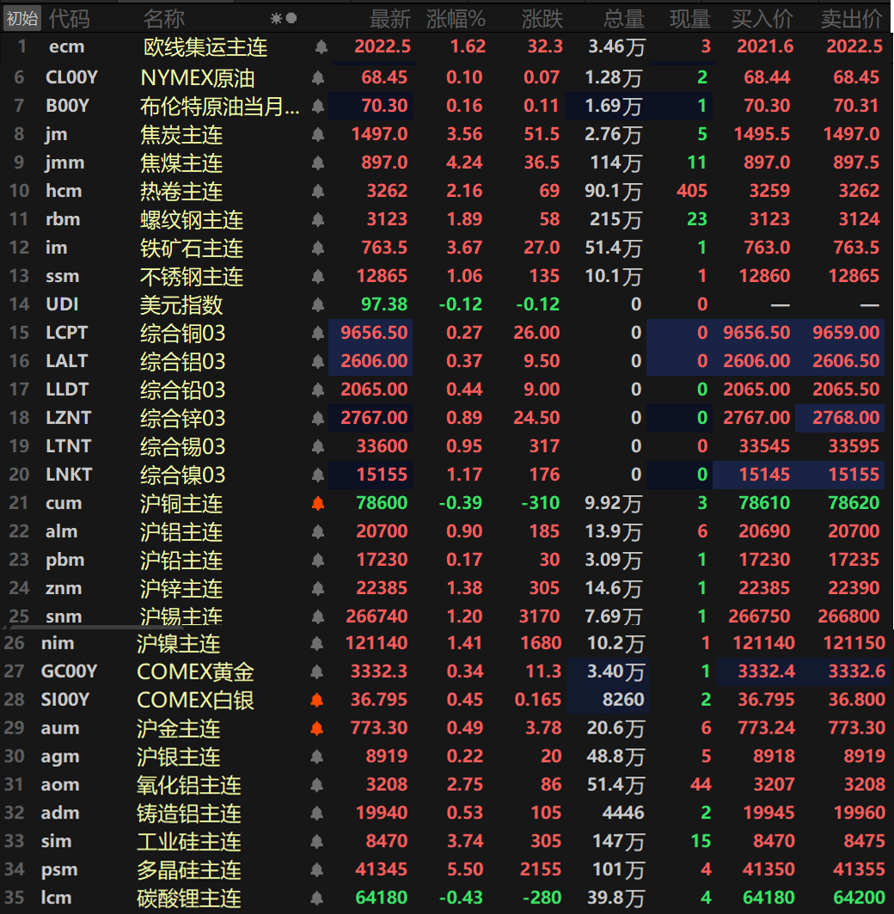Select the 沪锡主连 name
This screenshot has height=914, width=894.
181,616
